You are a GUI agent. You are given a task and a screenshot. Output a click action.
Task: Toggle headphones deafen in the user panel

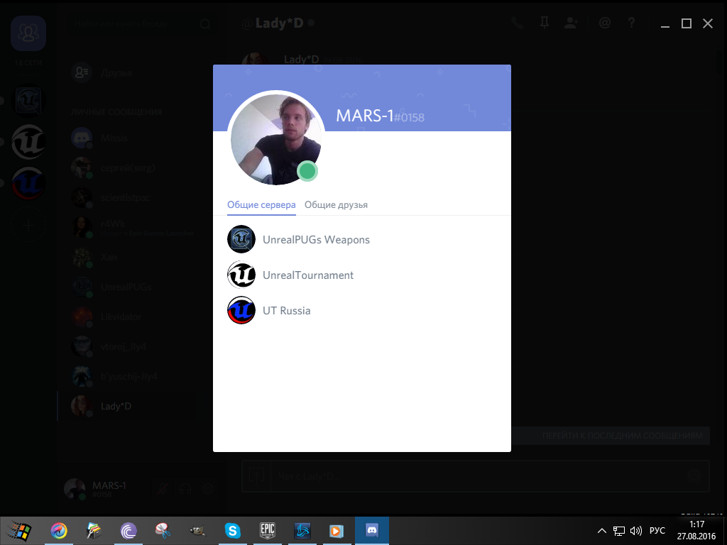(185, 489)
